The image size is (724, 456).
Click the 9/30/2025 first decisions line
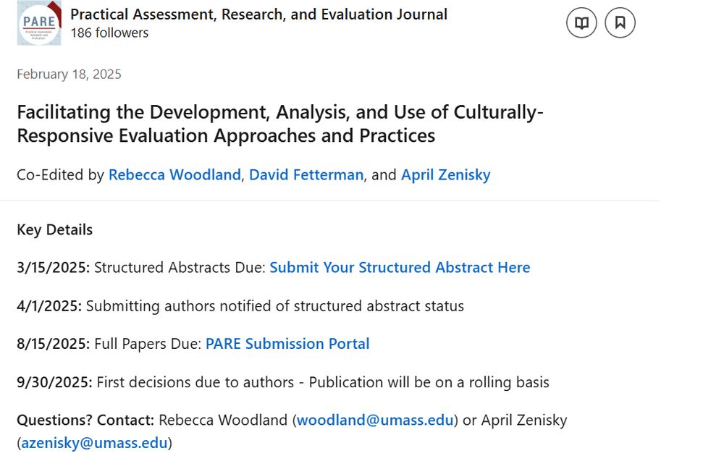[x=282, y=382]
